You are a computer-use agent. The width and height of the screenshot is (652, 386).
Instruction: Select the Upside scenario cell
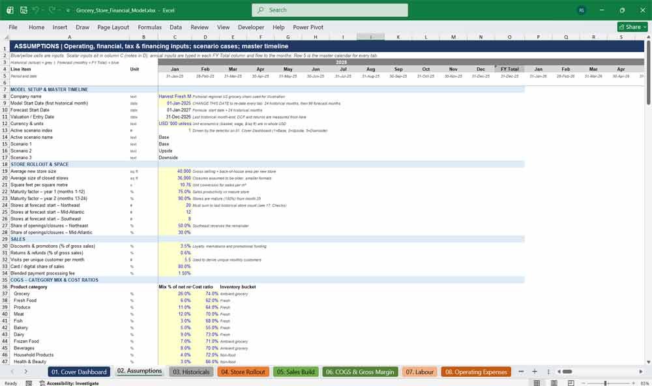click(x=175, y=151)
